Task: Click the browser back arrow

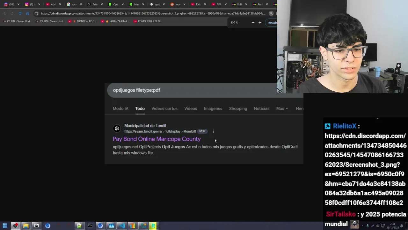Action: (x=4, y=13)
